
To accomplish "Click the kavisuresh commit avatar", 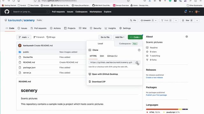I will pyautogui.click(x=20, y=46).
